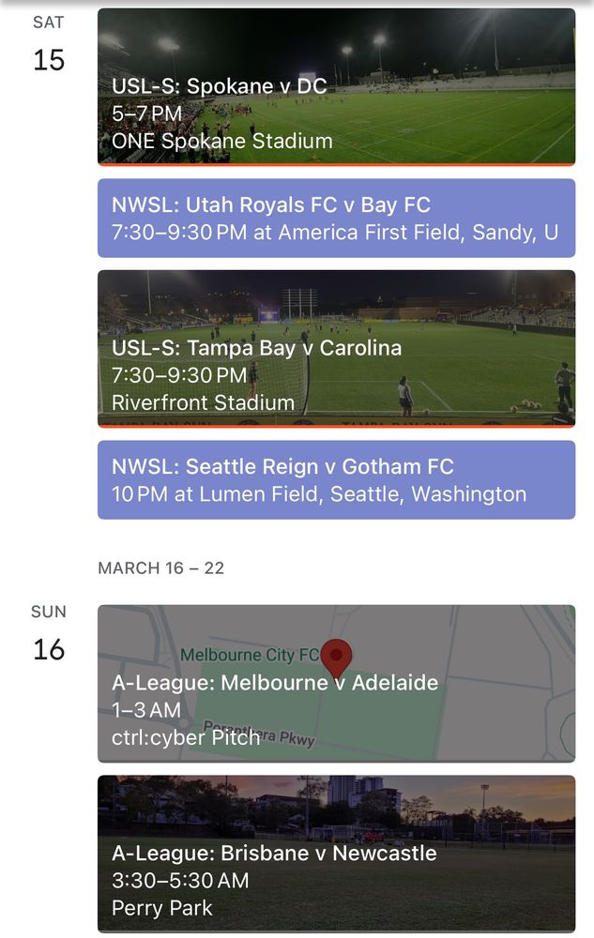Screen dimensions: 594x938
Task: Click the 3:30–5:30 AM time on the Brisbane event
Action: [180, 880]
